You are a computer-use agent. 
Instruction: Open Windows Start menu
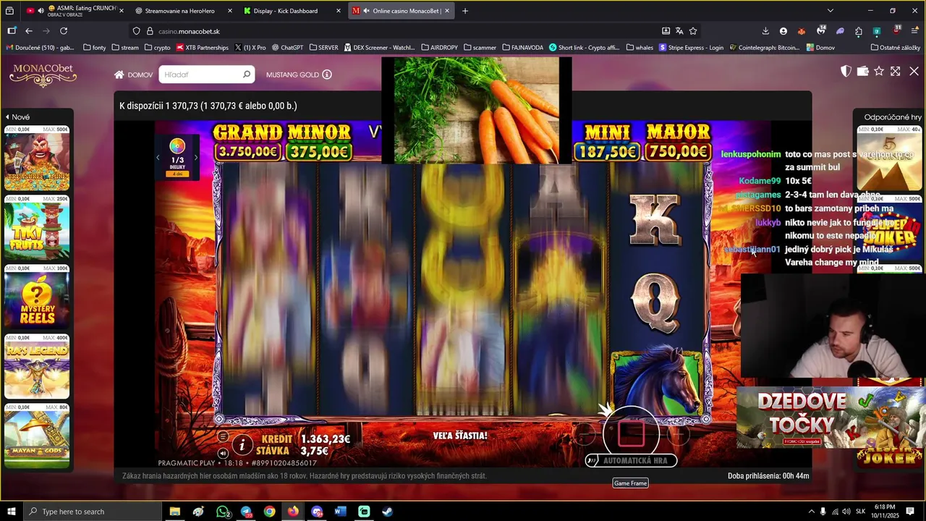point(11,512)
